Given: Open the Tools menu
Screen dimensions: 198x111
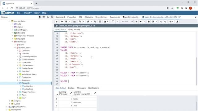Looking at the screenshot, I should point(37,13).
